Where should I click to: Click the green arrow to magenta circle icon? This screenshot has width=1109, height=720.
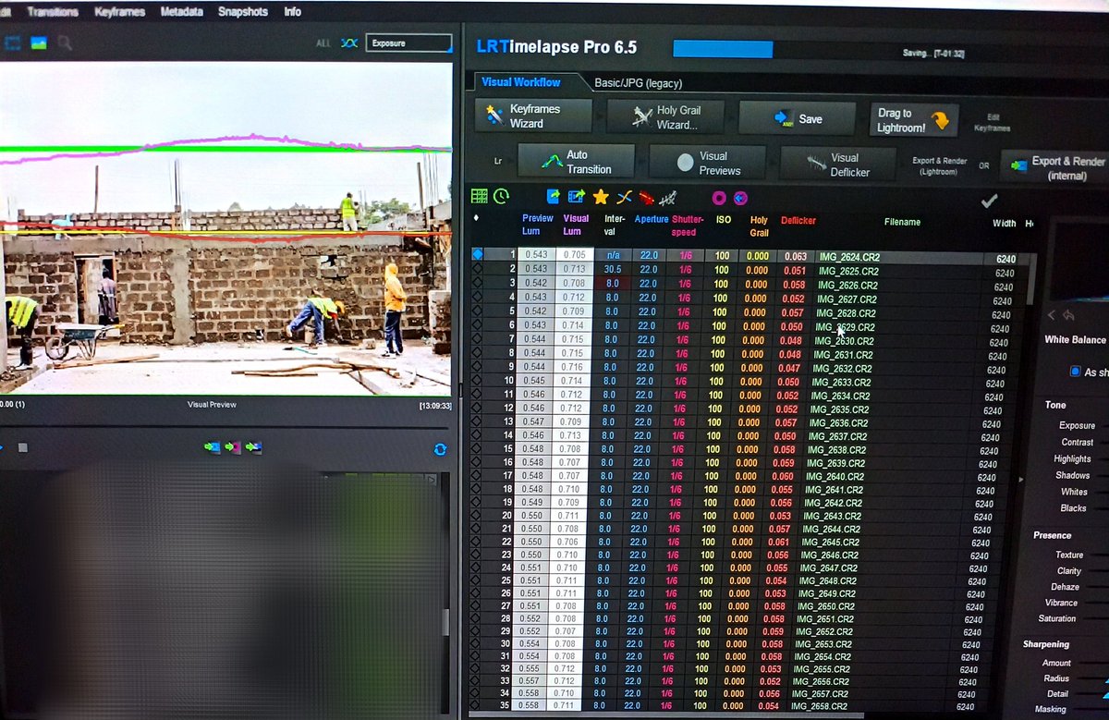233,447
